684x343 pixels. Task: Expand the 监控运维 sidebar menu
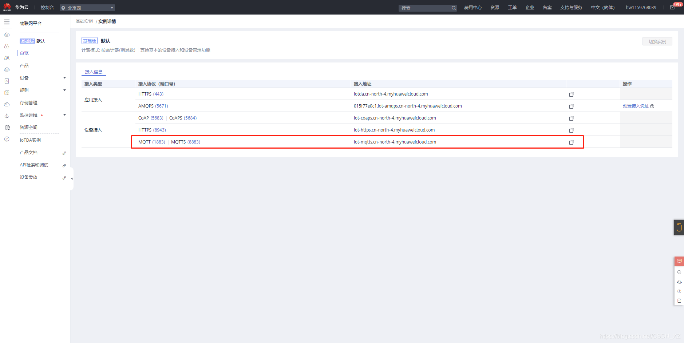coord(64,115)
